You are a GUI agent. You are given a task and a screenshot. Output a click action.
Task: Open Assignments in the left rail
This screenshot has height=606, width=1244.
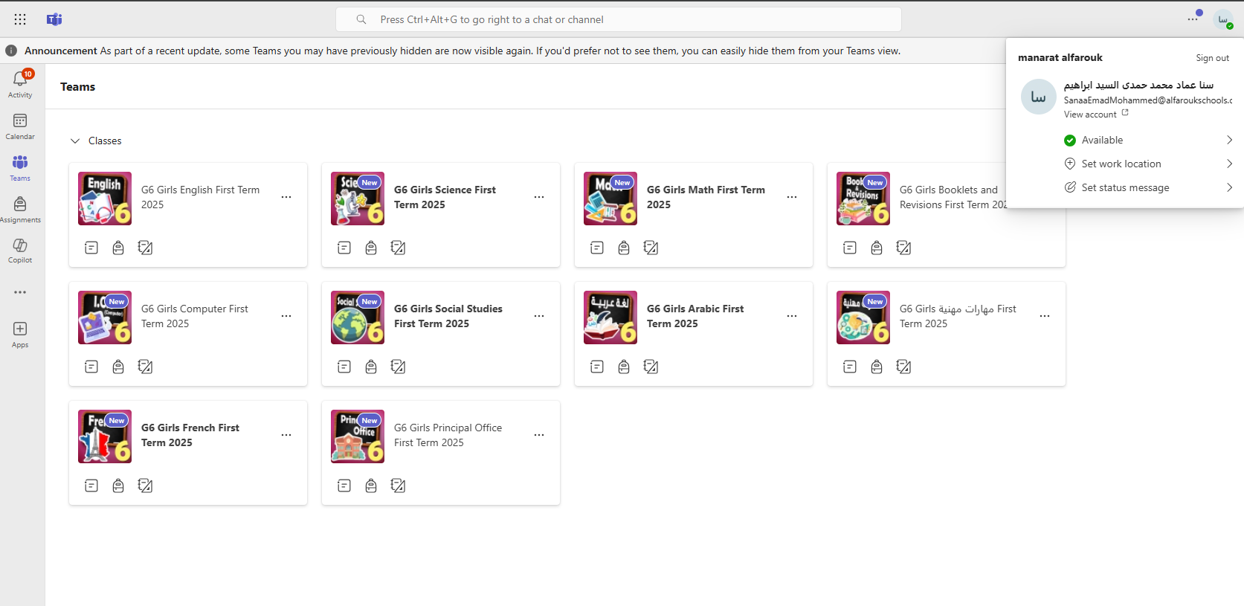pos(20,209)
